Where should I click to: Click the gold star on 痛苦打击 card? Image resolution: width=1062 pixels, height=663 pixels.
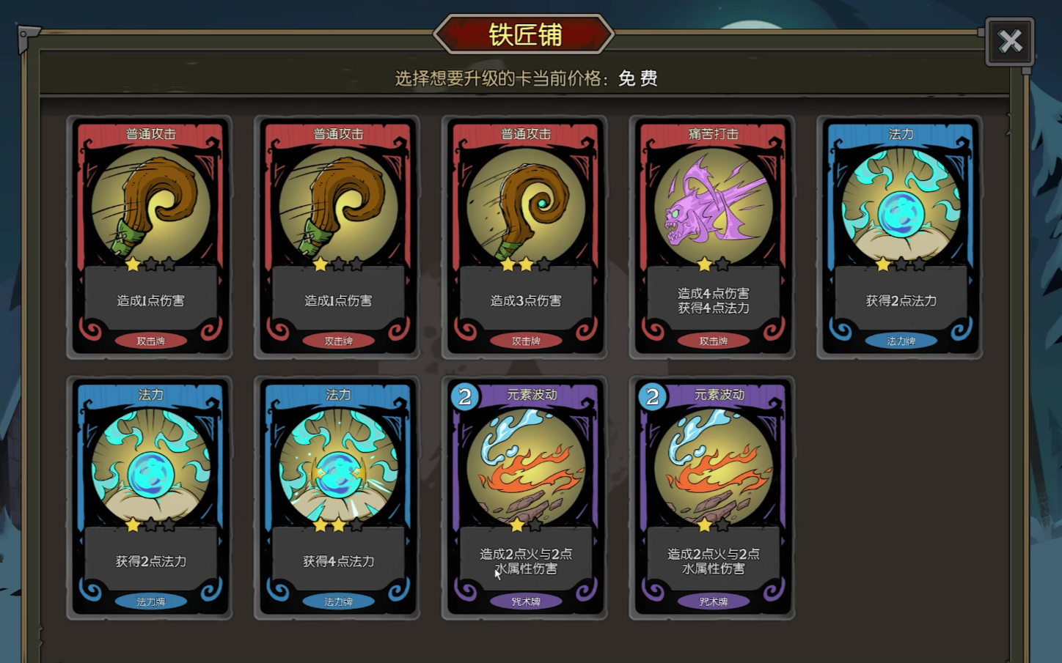(x=704, y=264)
